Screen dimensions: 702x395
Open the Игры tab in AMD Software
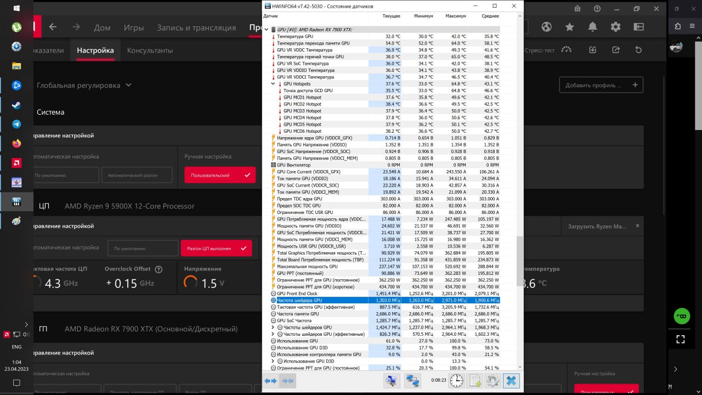(134, 27)
